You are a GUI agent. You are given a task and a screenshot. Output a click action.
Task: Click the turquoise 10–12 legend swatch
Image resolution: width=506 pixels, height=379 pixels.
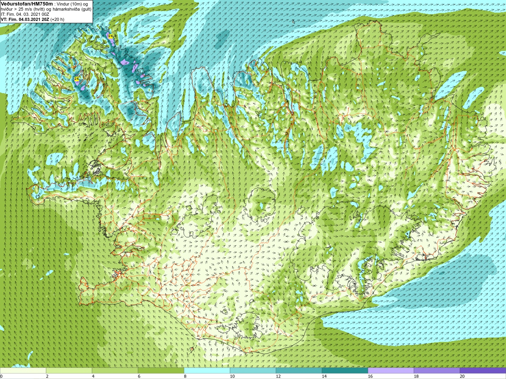pos(253,371)
